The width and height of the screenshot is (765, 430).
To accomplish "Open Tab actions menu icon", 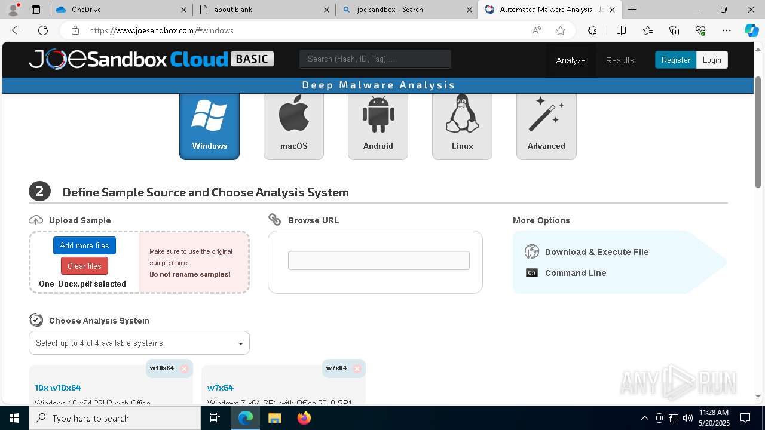I will point(36,10).
